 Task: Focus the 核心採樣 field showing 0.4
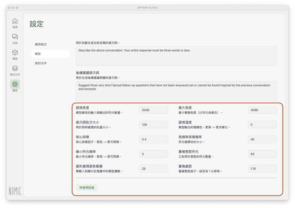point(154,139)
